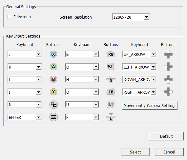
Task: Open Movement / Camera Settings
Action: (x=150, y=105)
